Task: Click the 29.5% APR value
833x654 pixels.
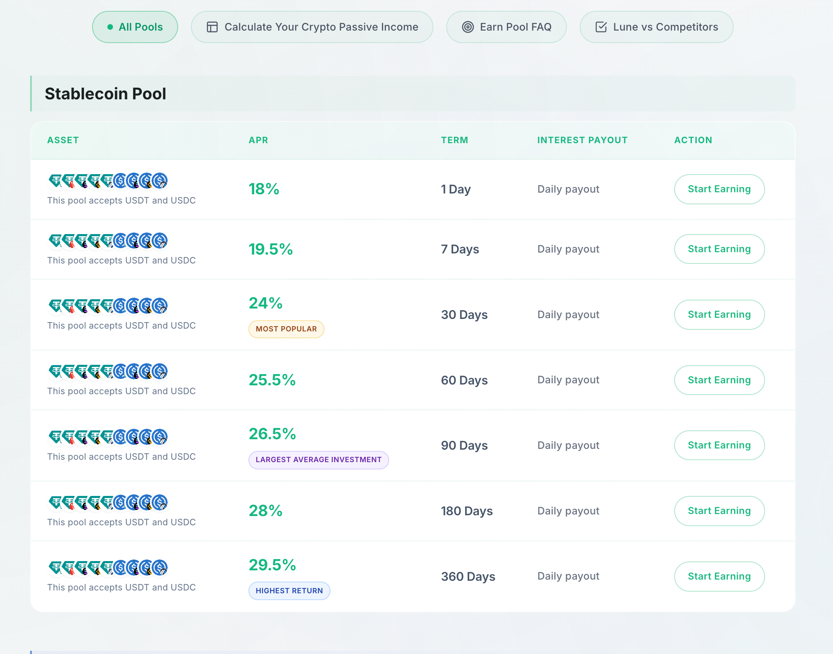Action: 272,565
